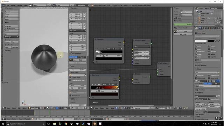Click the Join button

(11, 34)
